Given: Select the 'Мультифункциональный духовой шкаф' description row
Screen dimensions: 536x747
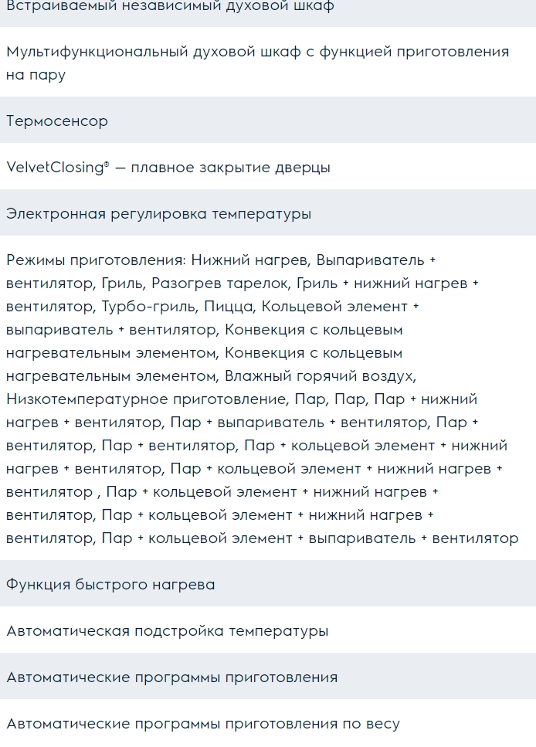Looking at the screenshot, I should point(257,63).
